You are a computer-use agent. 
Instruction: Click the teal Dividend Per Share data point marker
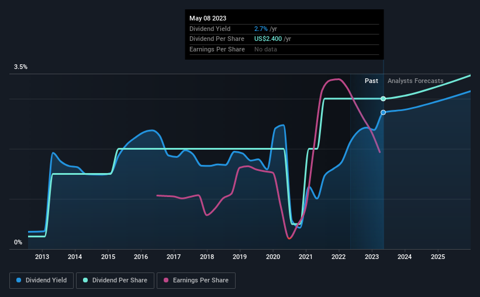coord(384,99)
